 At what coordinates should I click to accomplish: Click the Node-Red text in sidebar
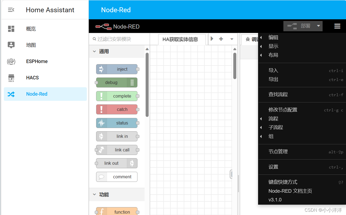point(37,94)
